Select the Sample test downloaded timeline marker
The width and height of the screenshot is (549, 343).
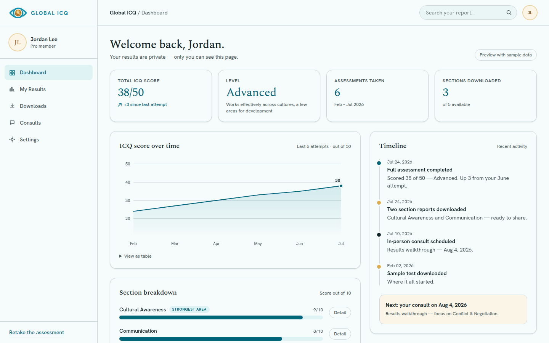tap(379, 267)
